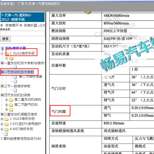Click the folder icon of 3 DFL型EPS使用维护
Image resolution: width=154 pixels, height=154 pixels.
pos(6,124)
